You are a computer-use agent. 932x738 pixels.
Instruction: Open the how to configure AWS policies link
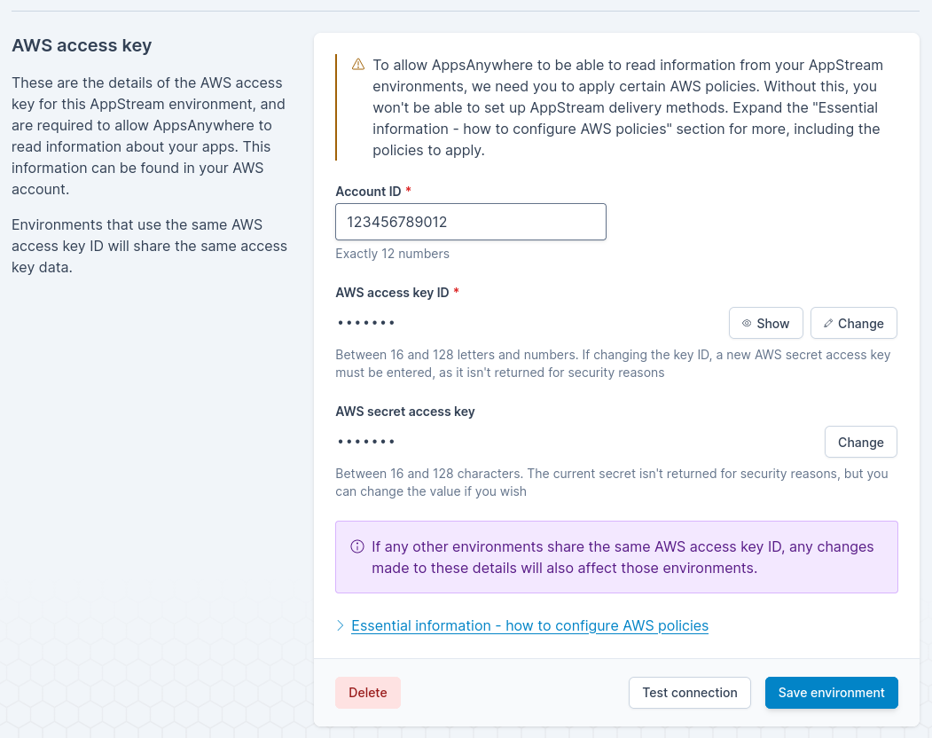coord(529,625)
